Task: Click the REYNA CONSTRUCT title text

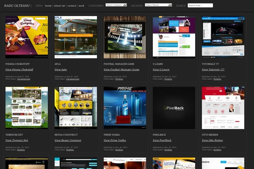Action: [x=66, y=135]
